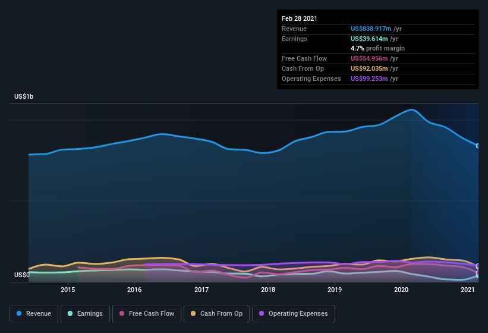Click the 2018 x-axis label

click(x=268, y=290)
